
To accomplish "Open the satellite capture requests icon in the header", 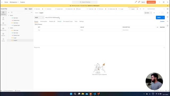I will click(136, 2).
